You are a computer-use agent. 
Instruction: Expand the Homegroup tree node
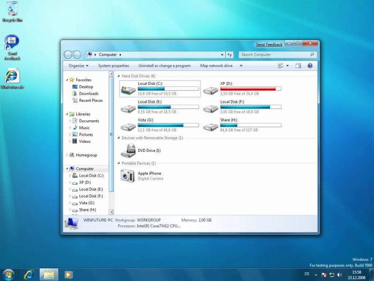tap(67, 155)
